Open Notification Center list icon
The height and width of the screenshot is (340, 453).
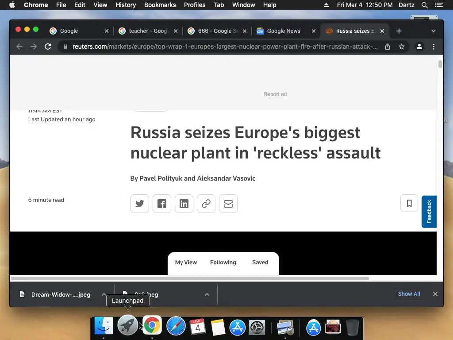[439, 5]
